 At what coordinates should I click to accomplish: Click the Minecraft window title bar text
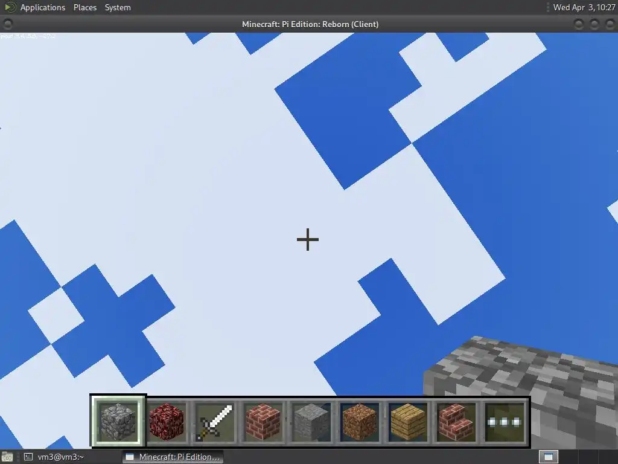point(310,24)
